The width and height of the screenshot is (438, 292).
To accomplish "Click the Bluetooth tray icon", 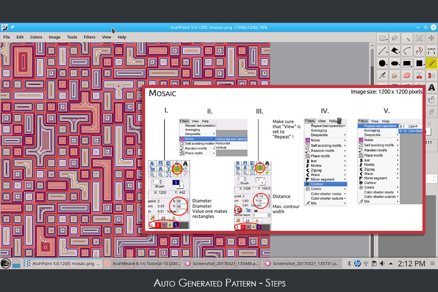I will tap(349, 264).
